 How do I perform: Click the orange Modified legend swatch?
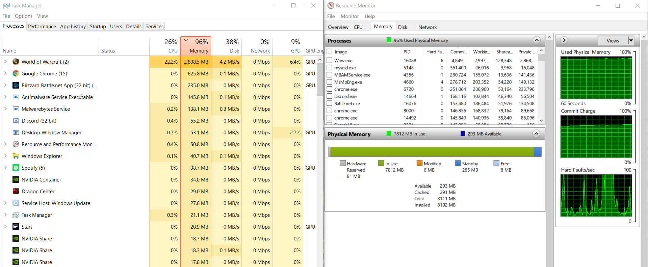coord(420,163)
